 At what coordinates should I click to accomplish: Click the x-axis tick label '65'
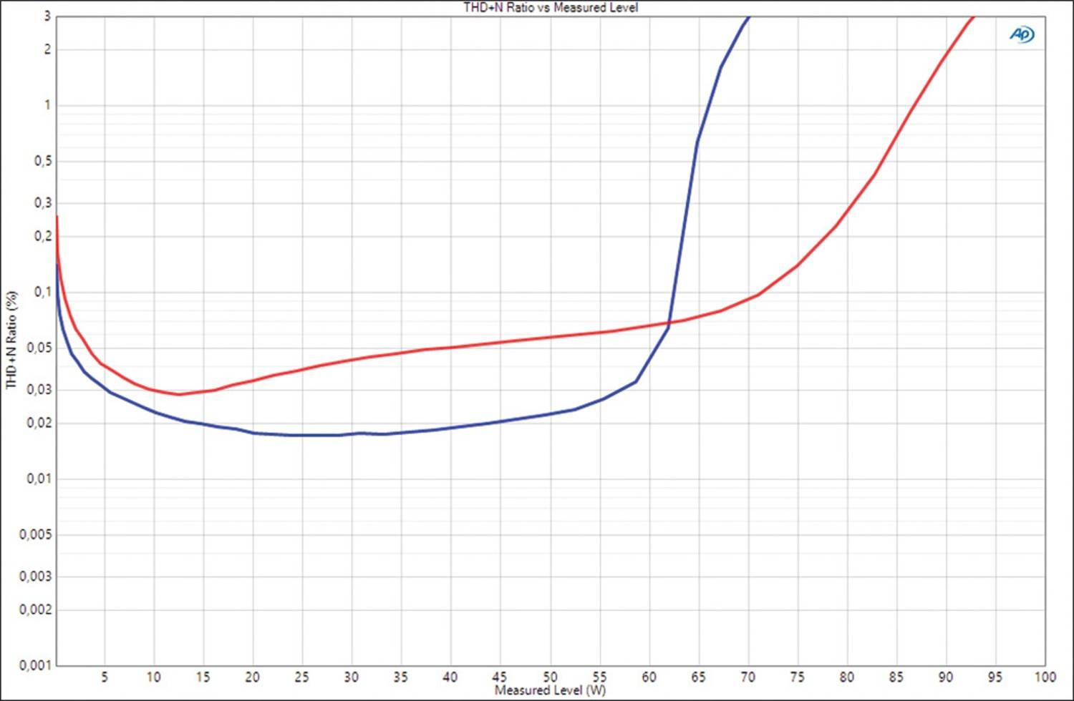tap(698, 677)
